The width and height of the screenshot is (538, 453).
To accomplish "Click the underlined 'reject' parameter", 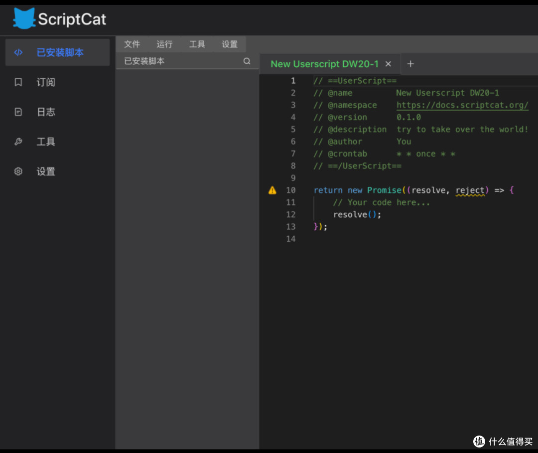I will pyautogui.click(x=470, y=190).
